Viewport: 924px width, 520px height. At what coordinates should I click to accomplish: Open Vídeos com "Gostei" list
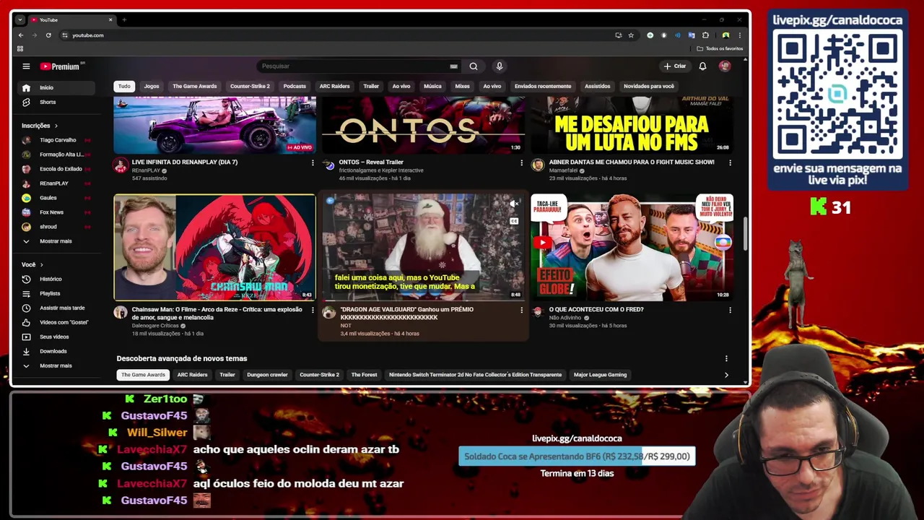pos(56,322)
